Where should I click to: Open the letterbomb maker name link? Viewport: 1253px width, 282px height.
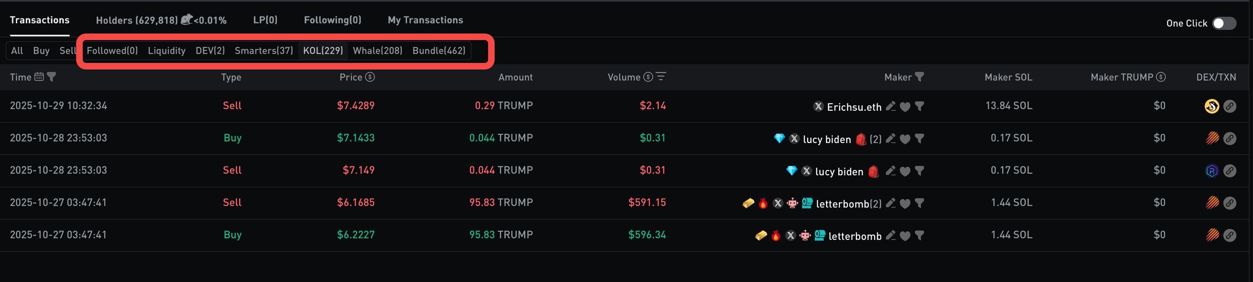[855, 236]
